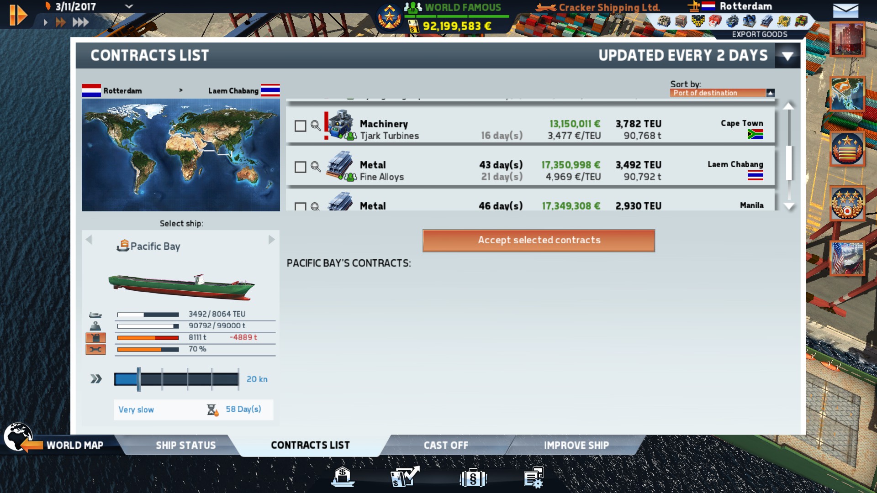
Task: Click Accept selected contracts button
Action: click(539, 241)
